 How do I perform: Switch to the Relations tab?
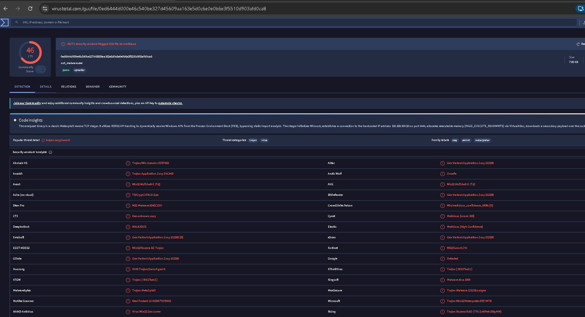coord(69,87)
